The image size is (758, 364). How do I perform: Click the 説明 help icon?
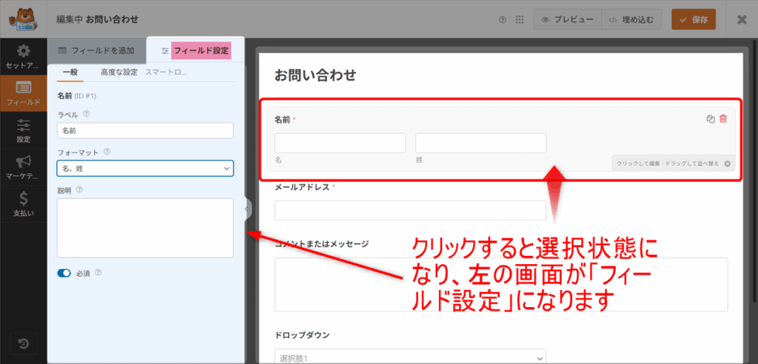pyautogui.click(x=79, y=190)
